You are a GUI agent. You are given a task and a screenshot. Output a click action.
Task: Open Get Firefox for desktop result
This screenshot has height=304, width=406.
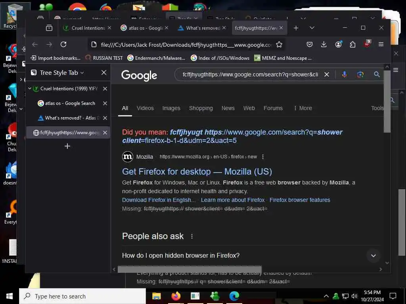coord(197,172)
